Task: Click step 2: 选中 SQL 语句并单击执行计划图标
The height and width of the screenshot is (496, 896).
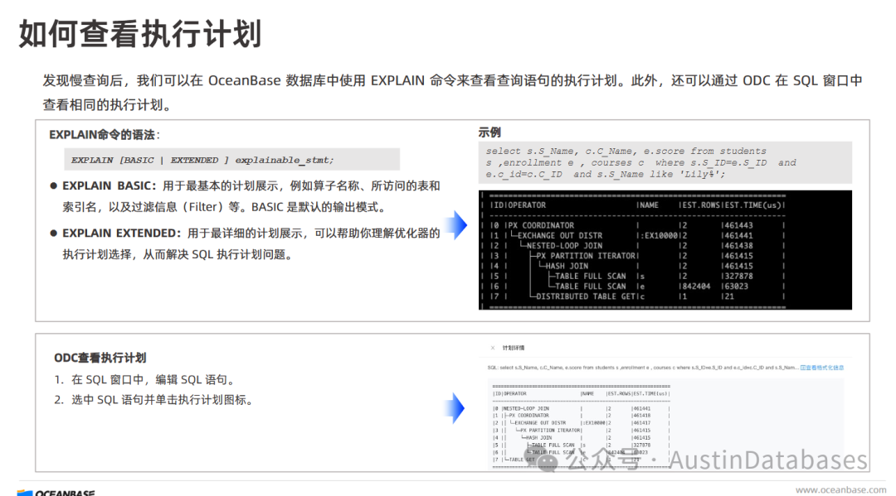Action: (163, 400)
